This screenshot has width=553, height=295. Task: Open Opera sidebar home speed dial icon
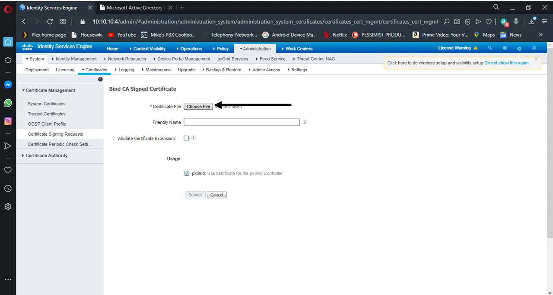click(x=8, y=42)
